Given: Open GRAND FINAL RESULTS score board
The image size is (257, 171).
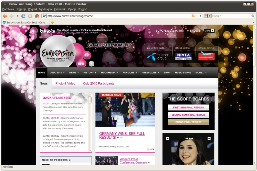Looking at the screenshot, I should point(188,122).
